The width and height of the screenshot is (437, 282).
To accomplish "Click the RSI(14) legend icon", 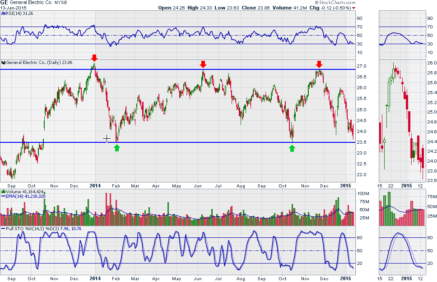I will pyautogui.click(x=3, y=14).
